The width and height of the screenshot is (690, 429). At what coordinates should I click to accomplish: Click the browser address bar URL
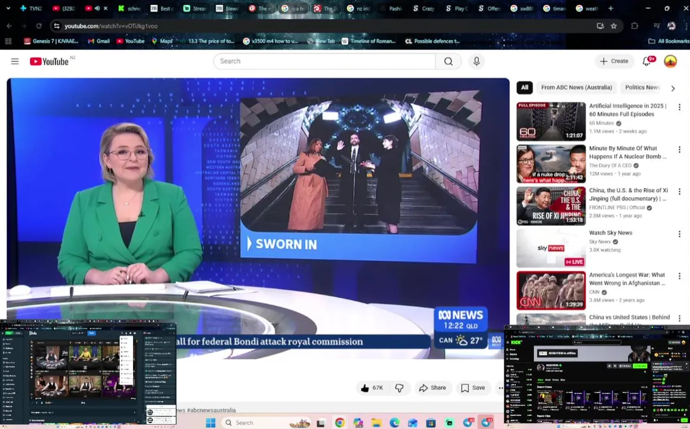point(111,26)
